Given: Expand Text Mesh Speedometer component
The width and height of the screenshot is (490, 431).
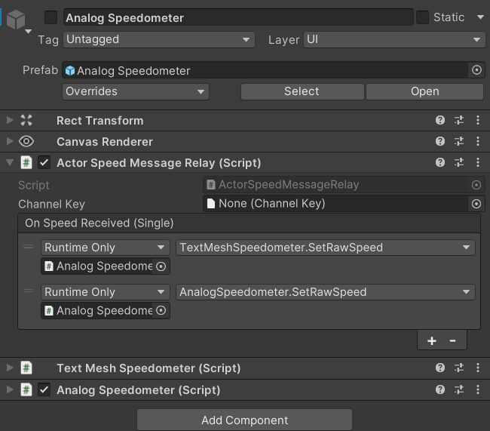Looking at the screenshot, I should [10, 368].
